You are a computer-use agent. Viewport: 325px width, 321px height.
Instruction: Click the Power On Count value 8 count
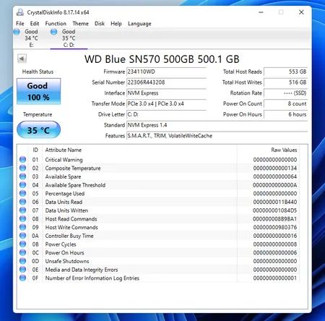(286, 103)
